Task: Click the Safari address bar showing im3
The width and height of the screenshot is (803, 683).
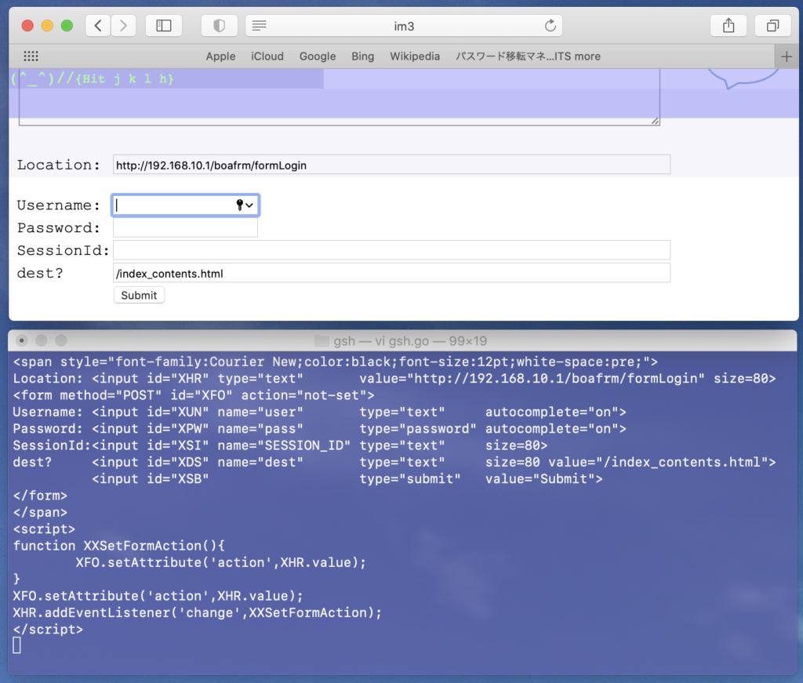Action: (x=404, y=26)
